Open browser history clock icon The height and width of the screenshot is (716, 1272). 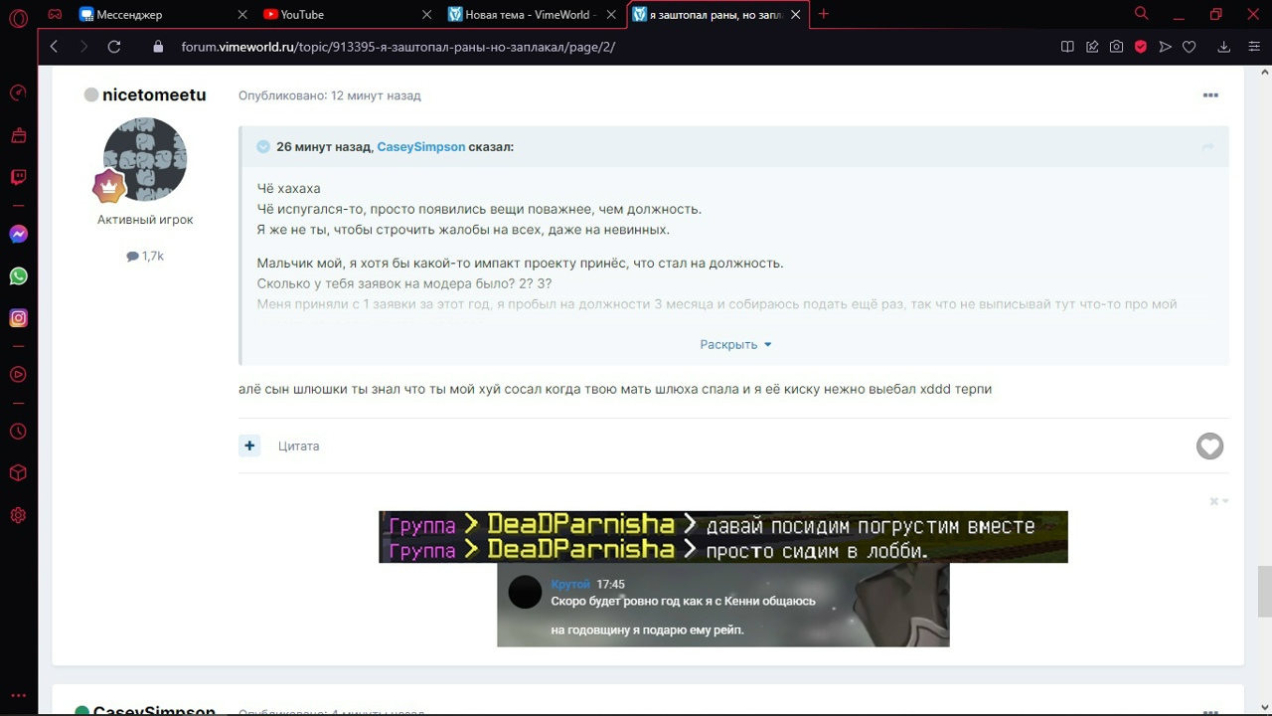coord(18,432)
